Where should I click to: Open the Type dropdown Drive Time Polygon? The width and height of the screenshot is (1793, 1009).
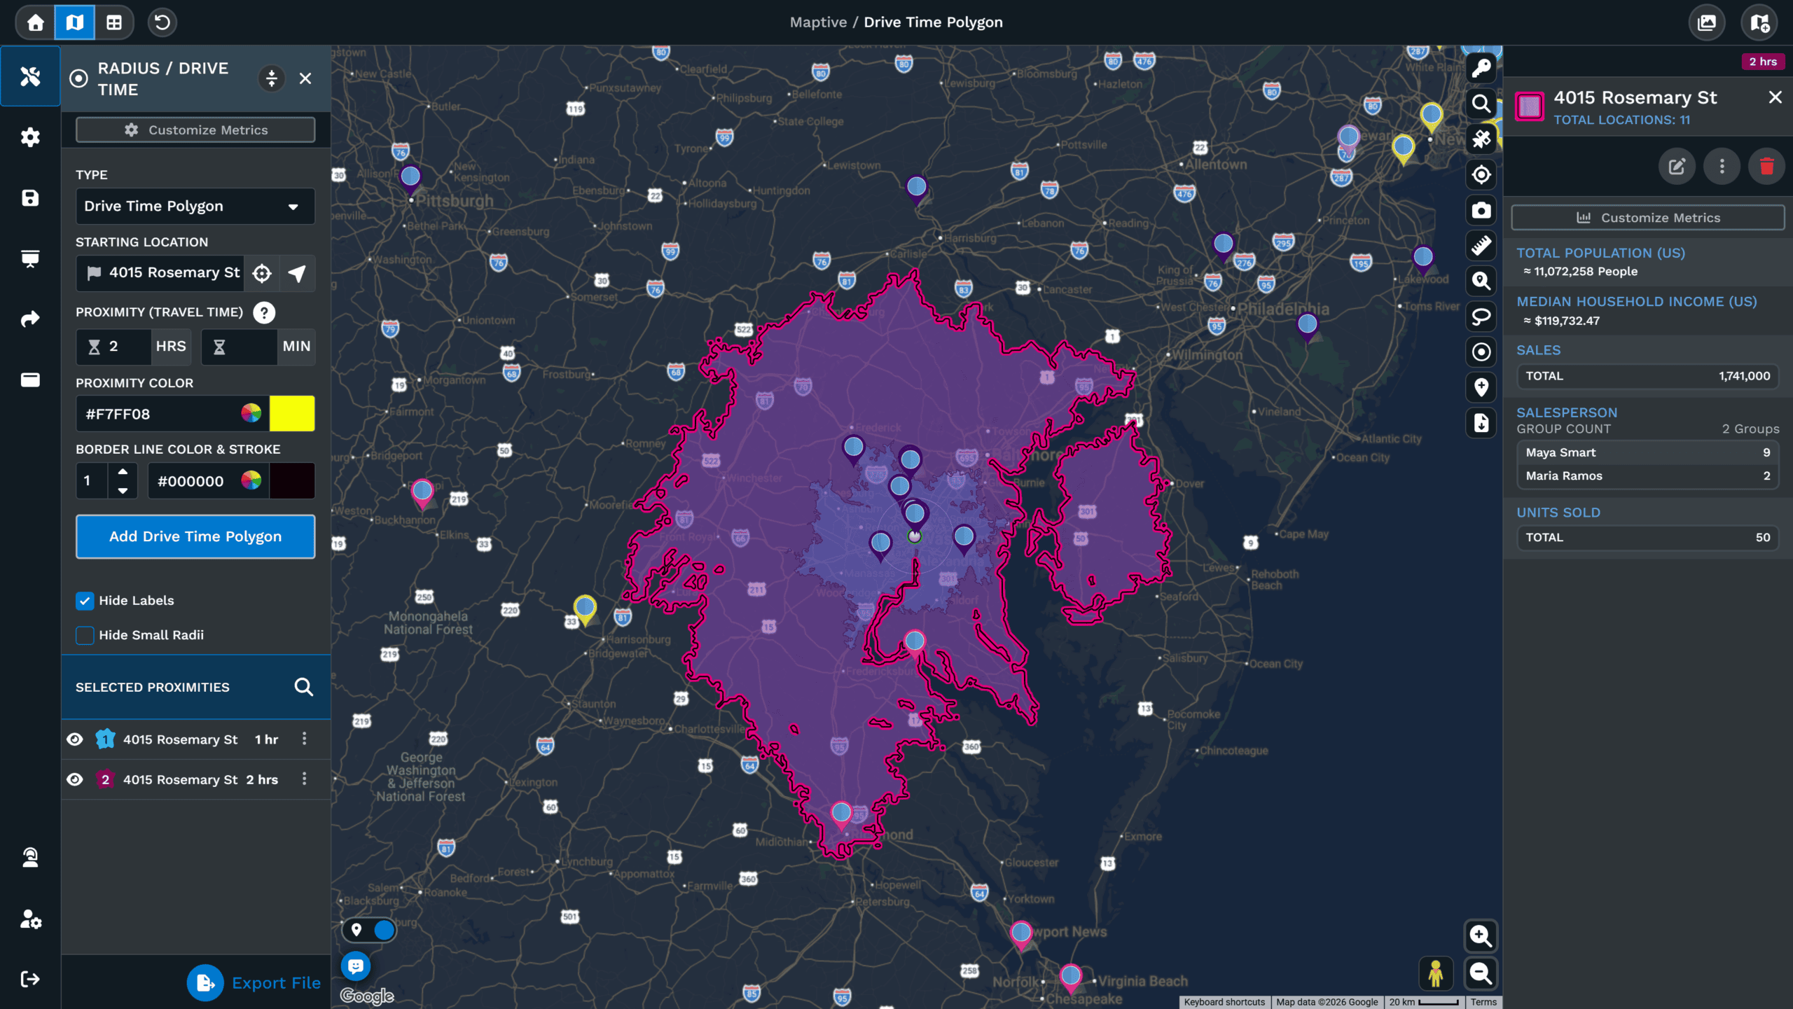[195, 206]
